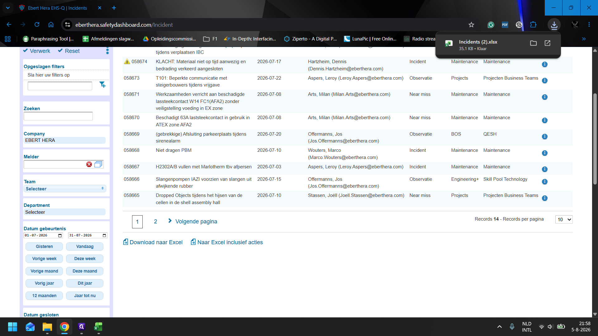Open Incidents (2).xlsx in new window
This screenshot has width=598, height=336.
(548, 43)
